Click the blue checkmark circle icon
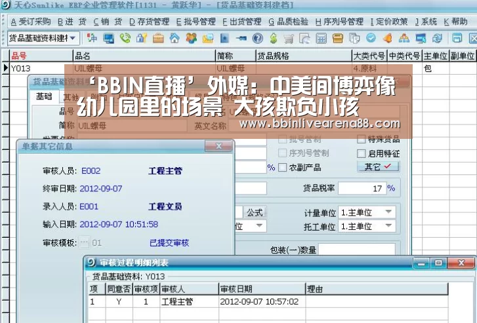This screenshot has height=323, width=477. [371, 38]
